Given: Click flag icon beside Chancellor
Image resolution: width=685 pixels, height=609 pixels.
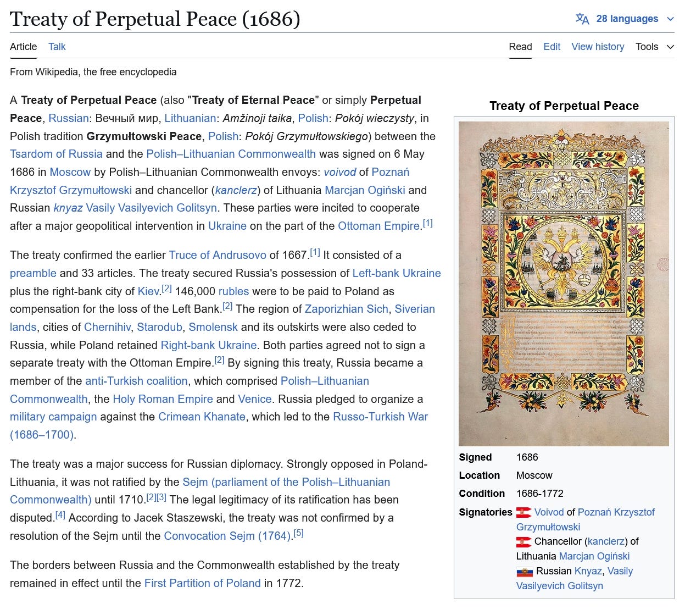Looking at the screenshot, I should coord(524,542).
